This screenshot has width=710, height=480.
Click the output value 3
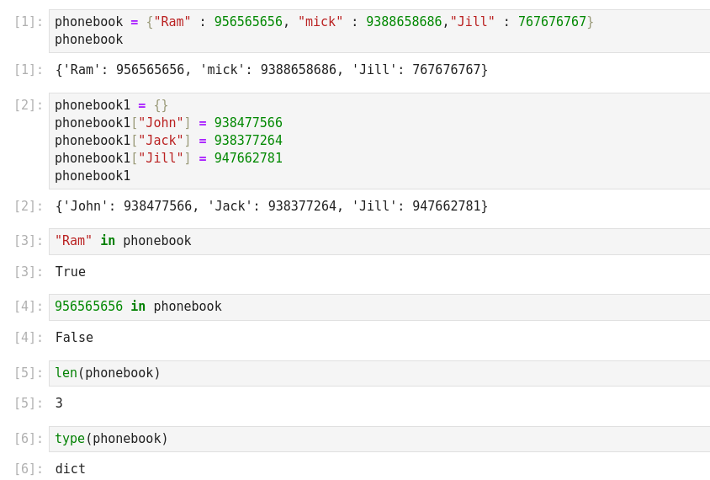tap(59, 403)
